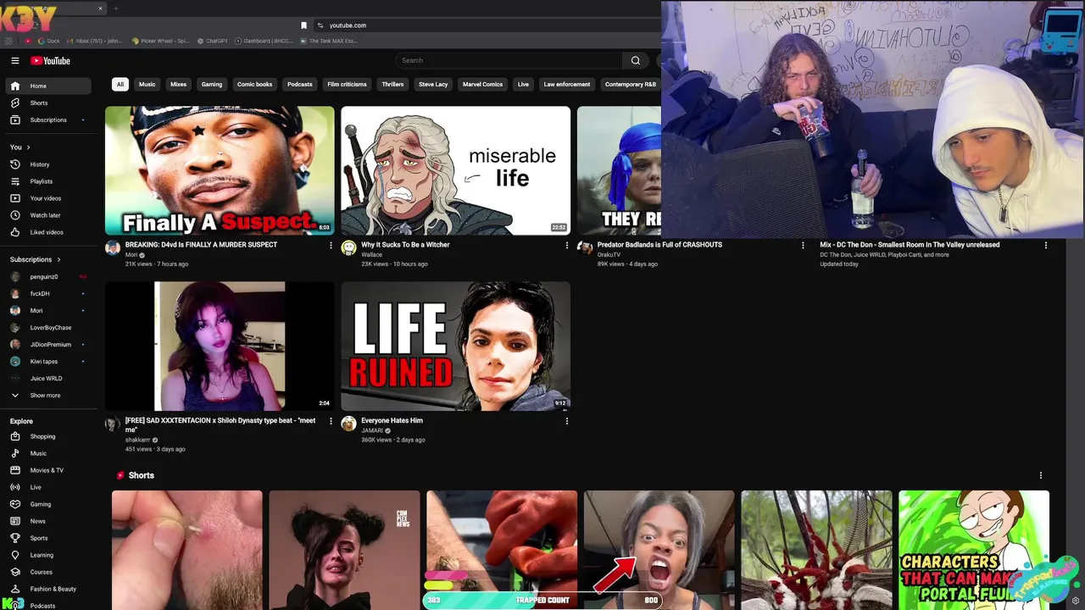Open the YouTube guide hamburger menu
The image size is (1085, 610).
[x=14, y=60]
